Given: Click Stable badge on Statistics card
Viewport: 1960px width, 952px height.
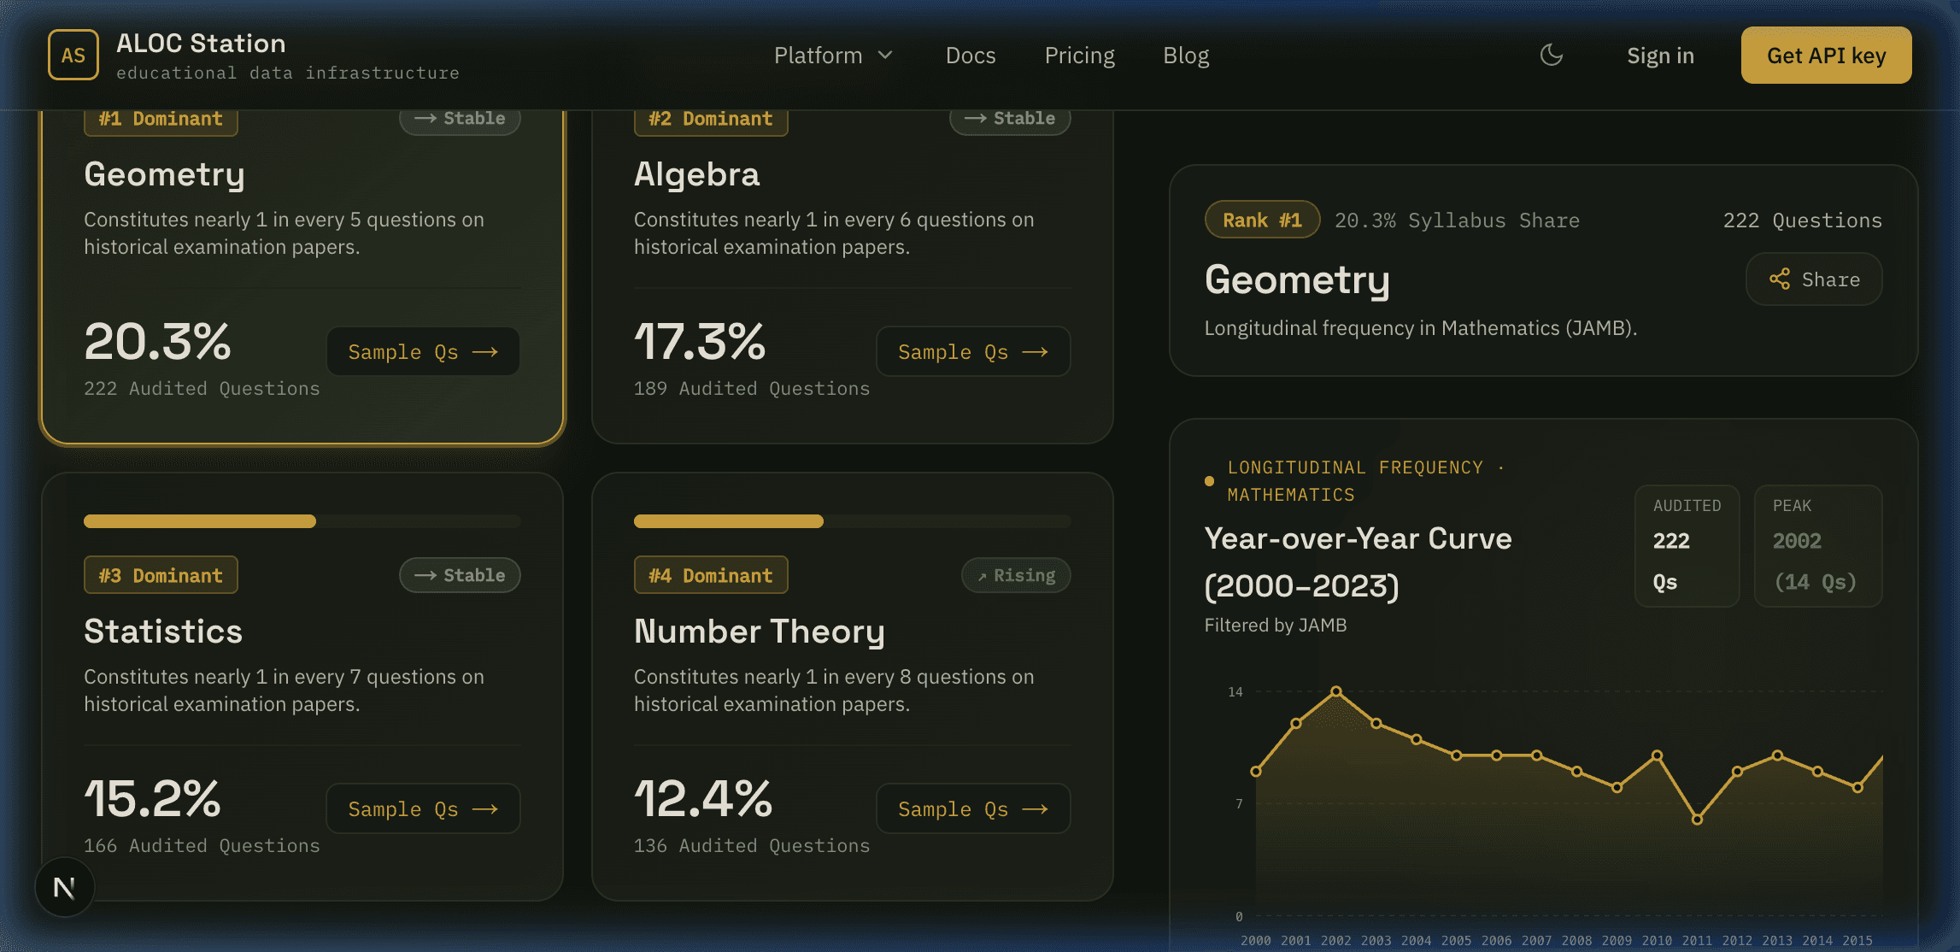Looking at the screenshot, I should point(460,575).
